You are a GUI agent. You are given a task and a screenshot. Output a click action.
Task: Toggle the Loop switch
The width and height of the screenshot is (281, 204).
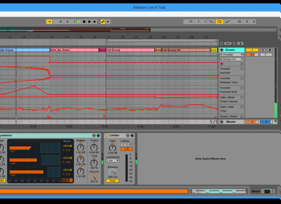click(219, 21)
